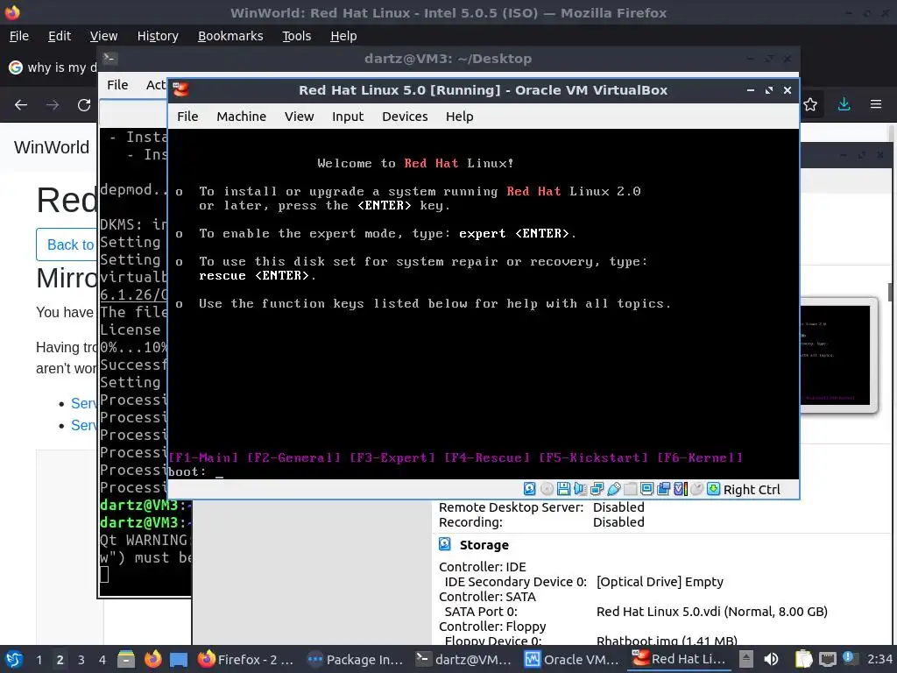Click 'Red Hat Linux 5.0.vdi' storage entry
Screen dimensions: 897x673
pos(711,612)
